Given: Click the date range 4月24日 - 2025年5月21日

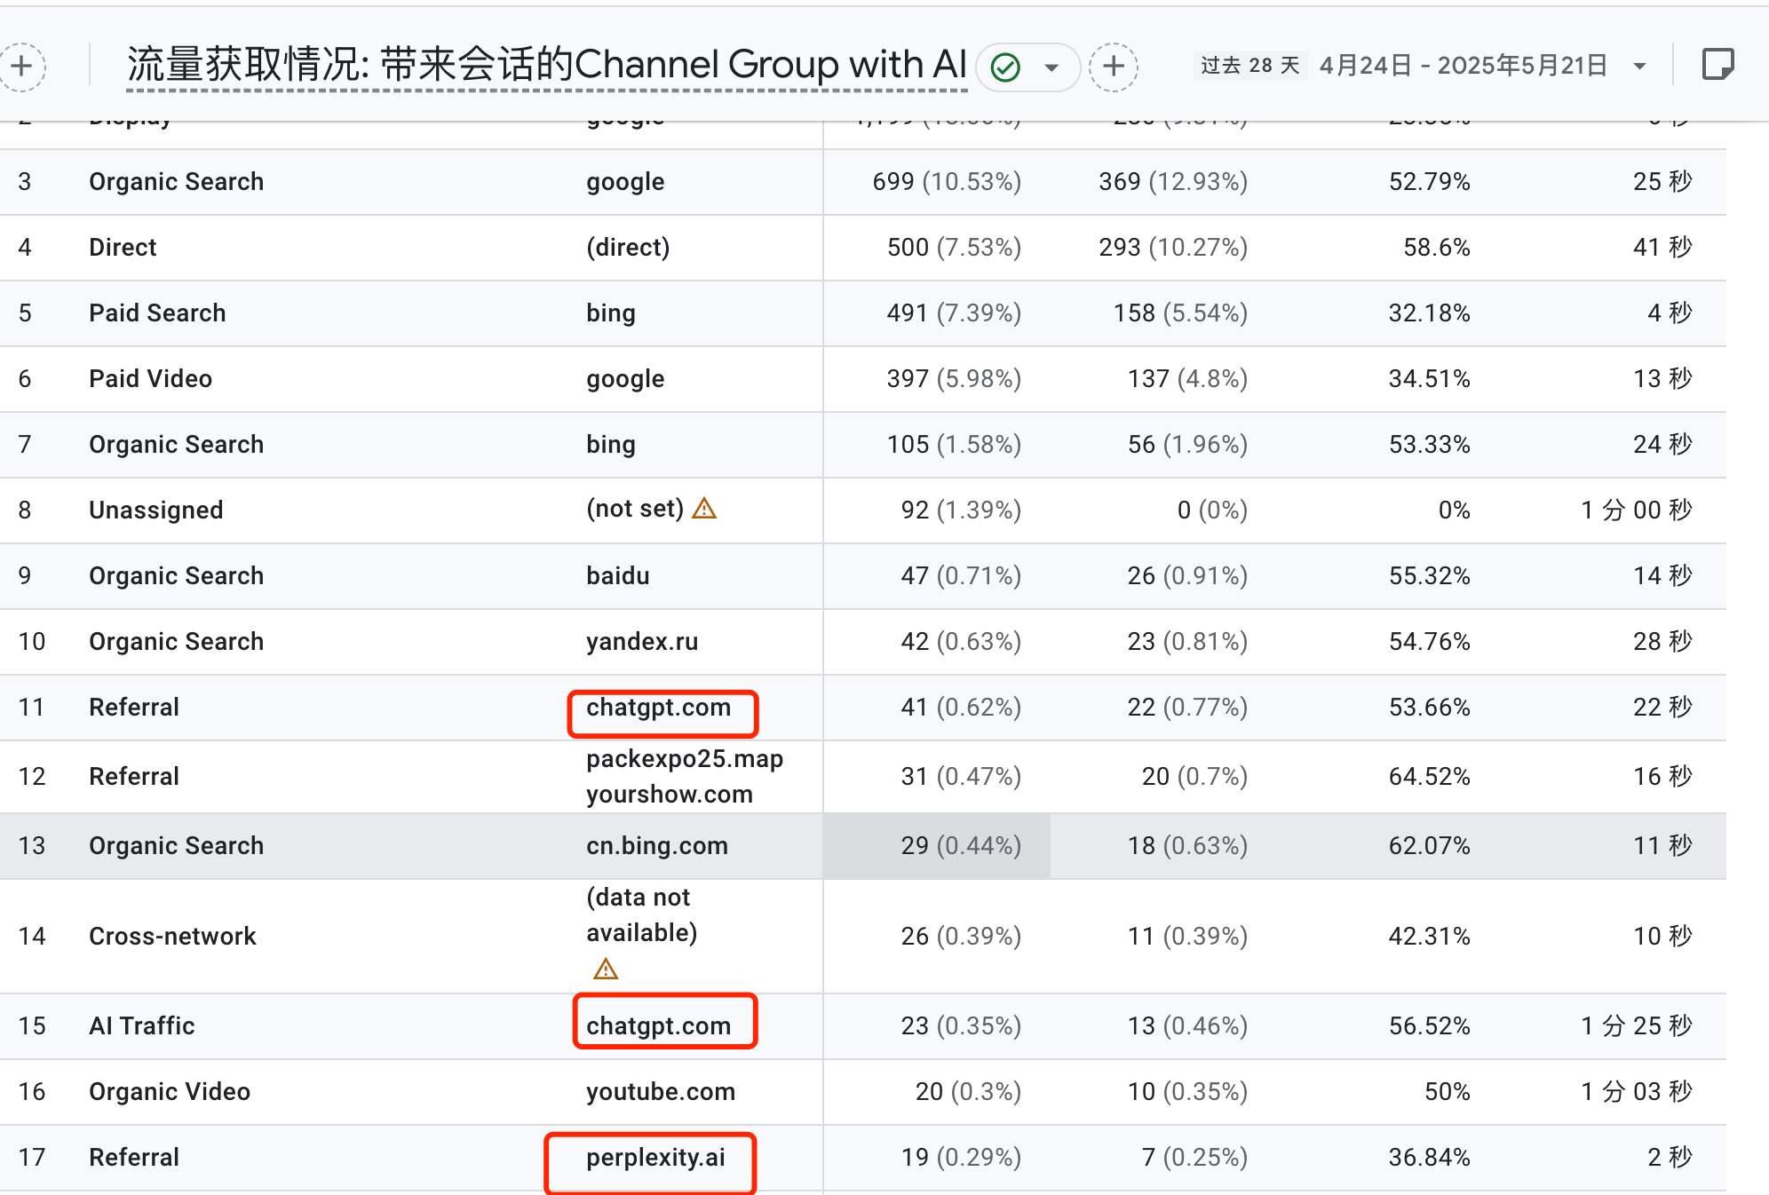Looking at the screenshot, I should coord(1463,66).
